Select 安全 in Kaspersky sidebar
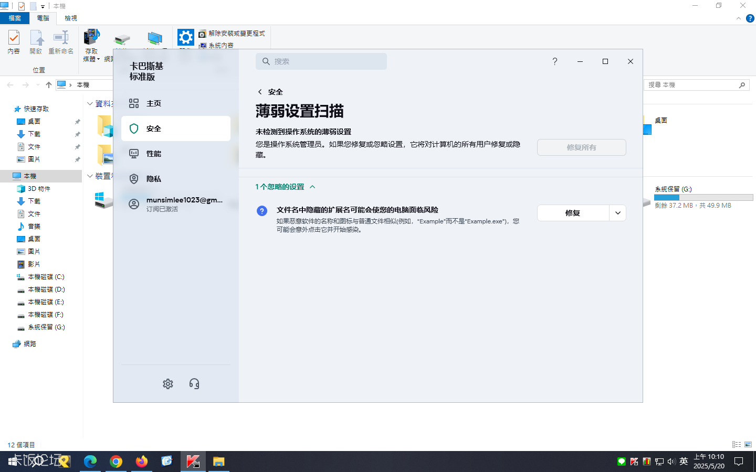This screenshot has height=472, width=756. 176,128
